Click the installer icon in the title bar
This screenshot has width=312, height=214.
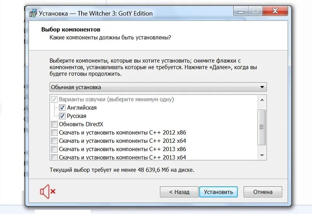click(x=33, y=13)
